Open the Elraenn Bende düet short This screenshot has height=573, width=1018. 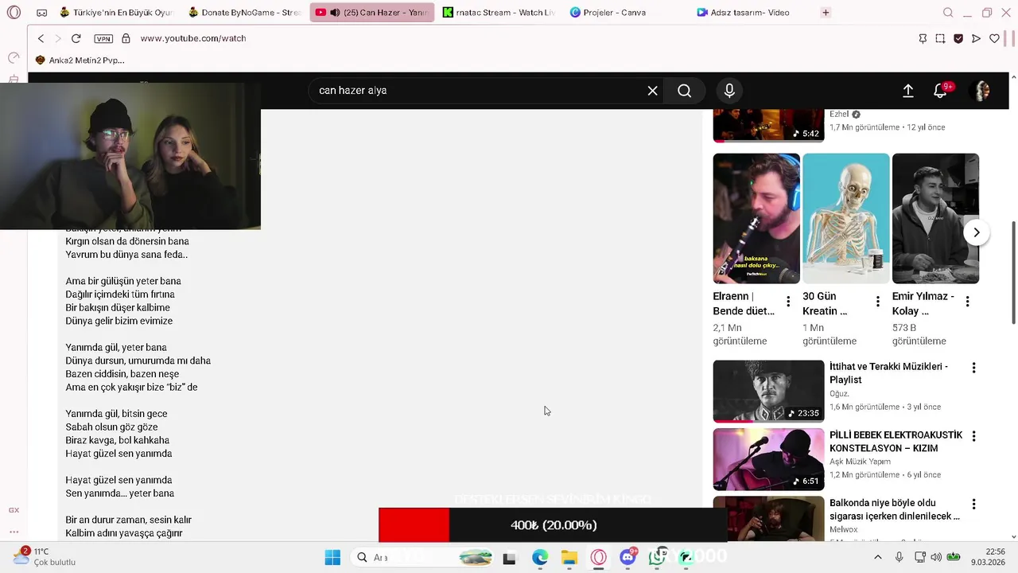coord(756,218)
